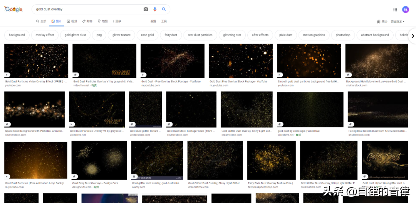Screen dimensions: 416x203
Task: Open 工具 tools link
Action: (x=164, y=21)
